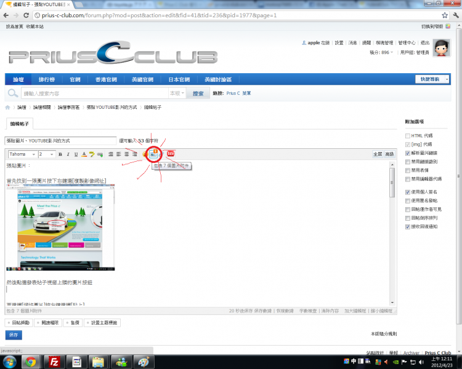This screenshot has height=369, width=462.
Task: Enable the 回帖僅作者可見 checkbox
Action: point(408,210)
